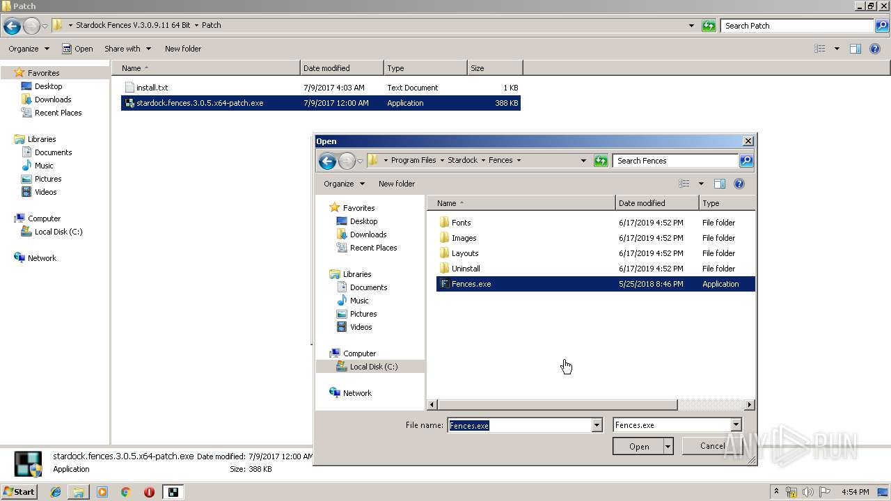The width and height of the screenshot is (891, 501).
Task: Click search magnifier in Search Fences box
Action: [x=746, y=161]
